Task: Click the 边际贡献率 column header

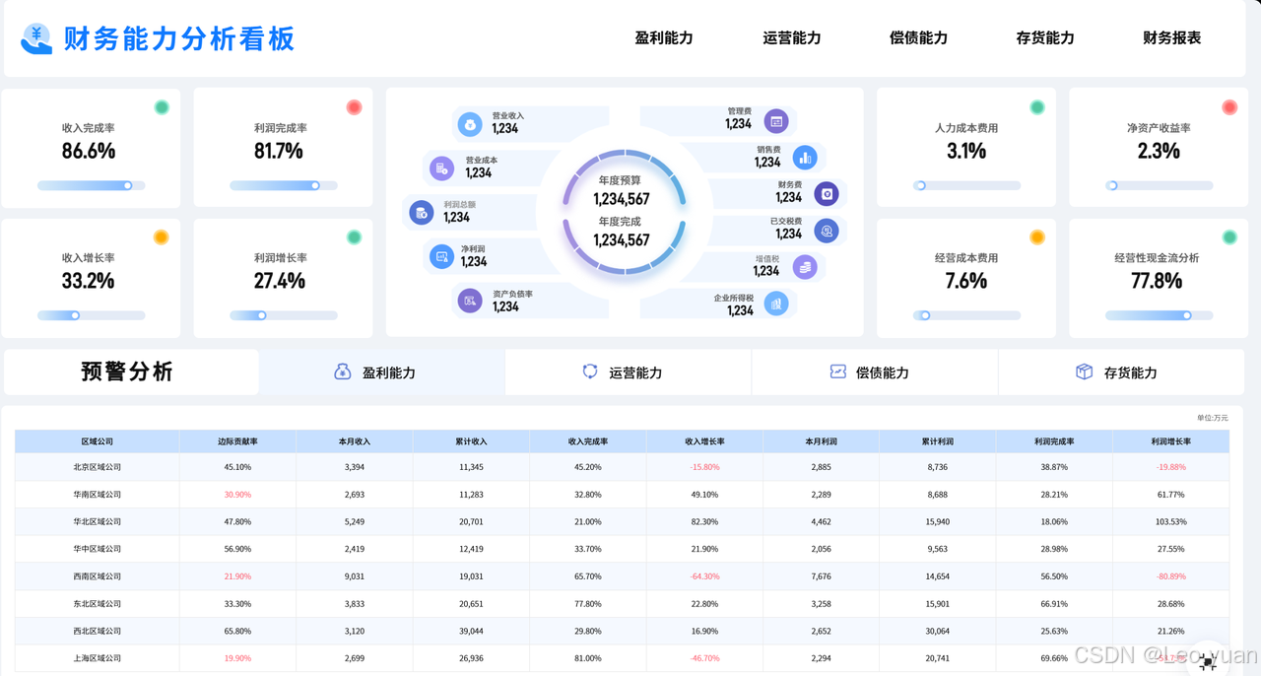Action: pos(237,441)
